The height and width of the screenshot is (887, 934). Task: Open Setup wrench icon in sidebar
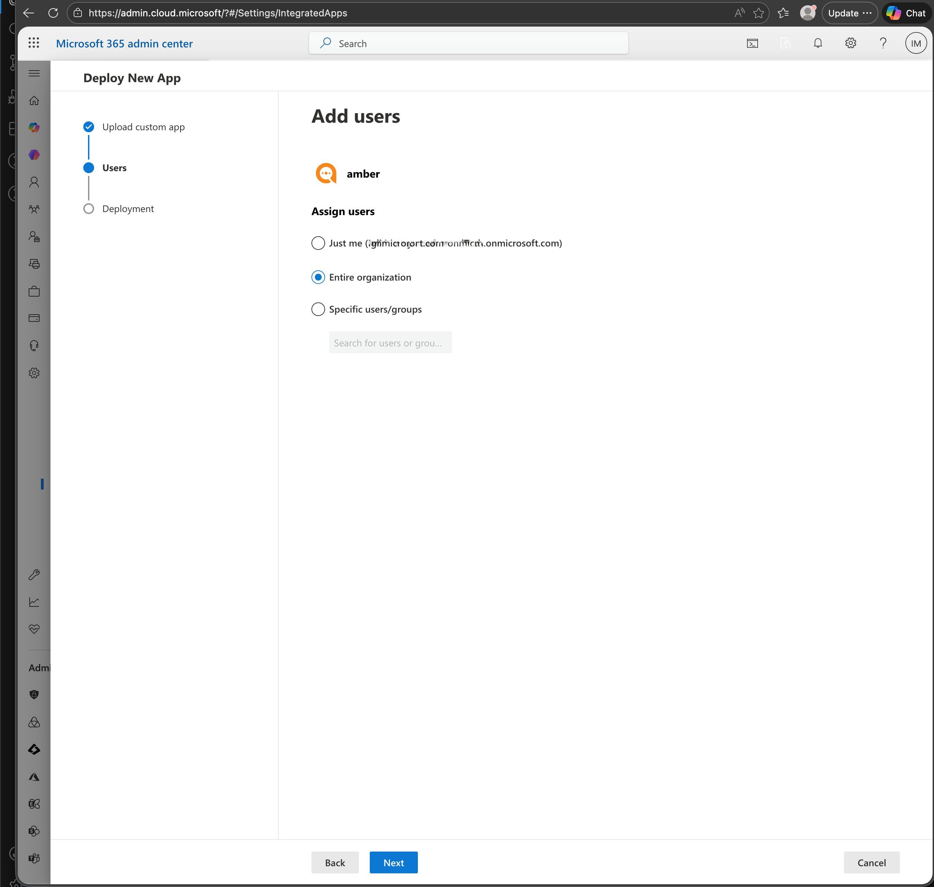pyautogui.click(x=34, y=574)
